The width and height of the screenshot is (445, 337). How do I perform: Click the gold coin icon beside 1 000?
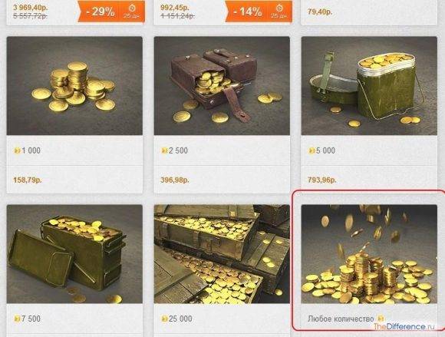click(x=17, y=150)
